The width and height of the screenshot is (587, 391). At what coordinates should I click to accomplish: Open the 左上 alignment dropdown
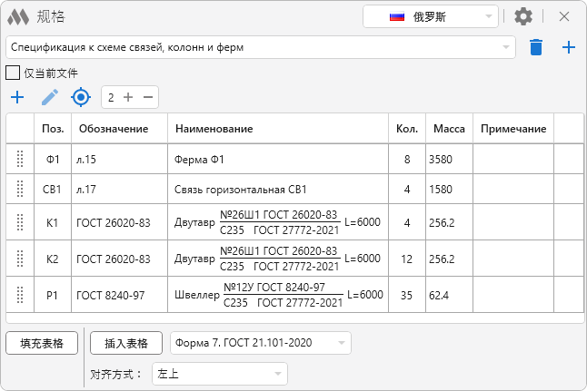219,374
